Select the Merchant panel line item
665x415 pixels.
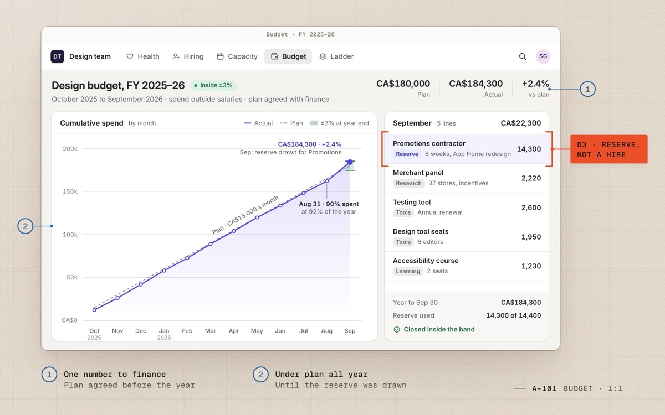tap(467, 178)
